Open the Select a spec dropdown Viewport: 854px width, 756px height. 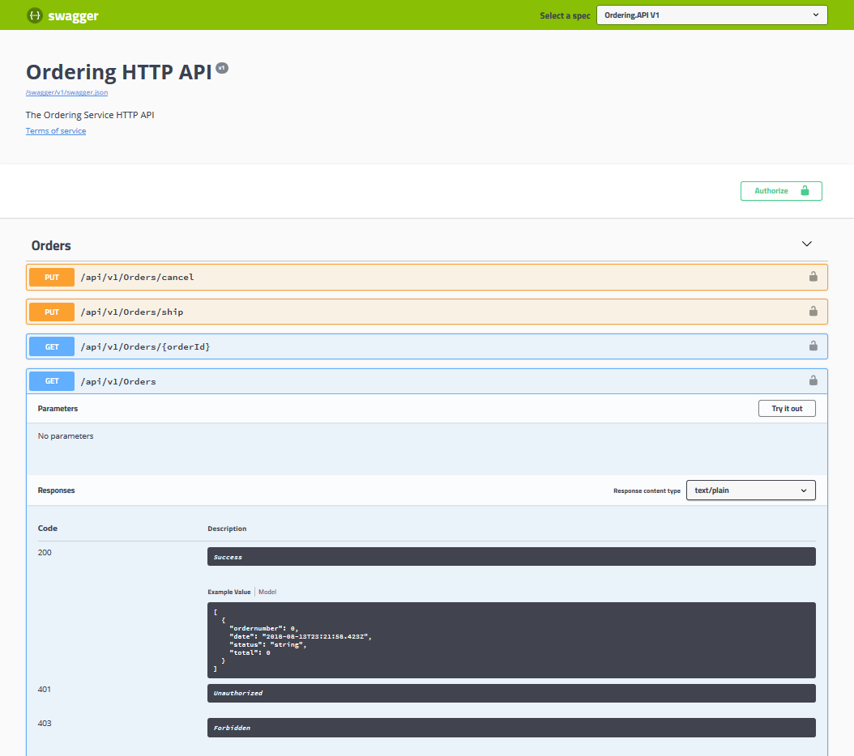711,15
